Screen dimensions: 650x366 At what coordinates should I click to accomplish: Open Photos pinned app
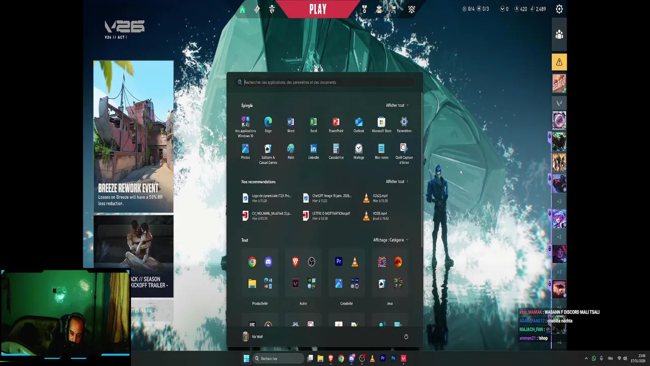coord(245,151)
